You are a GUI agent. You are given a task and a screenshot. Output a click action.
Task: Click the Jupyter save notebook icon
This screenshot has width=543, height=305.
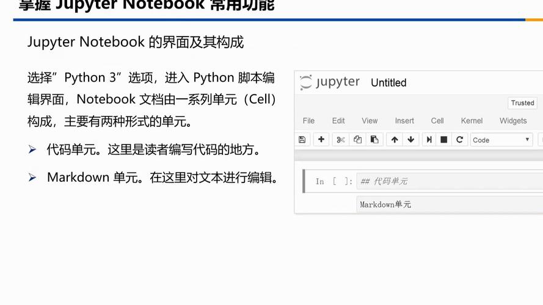tap(302, 140)
